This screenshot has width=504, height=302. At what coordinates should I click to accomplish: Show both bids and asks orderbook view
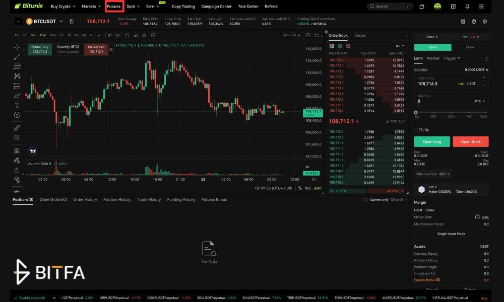pyautogui.click(x=332, y=46)
